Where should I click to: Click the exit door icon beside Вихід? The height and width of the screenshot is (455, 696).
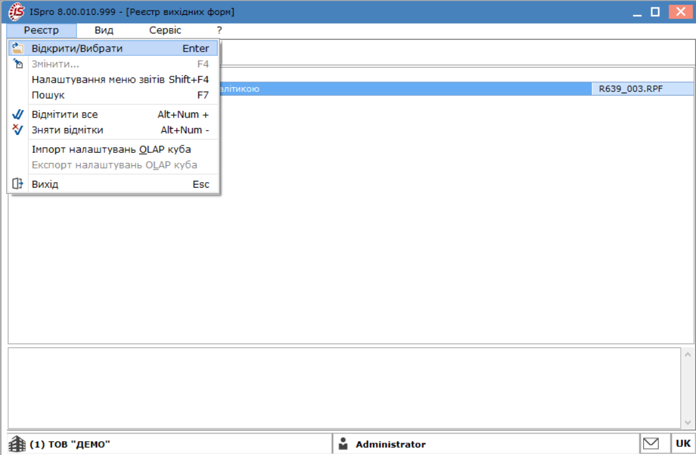point(18,184)
